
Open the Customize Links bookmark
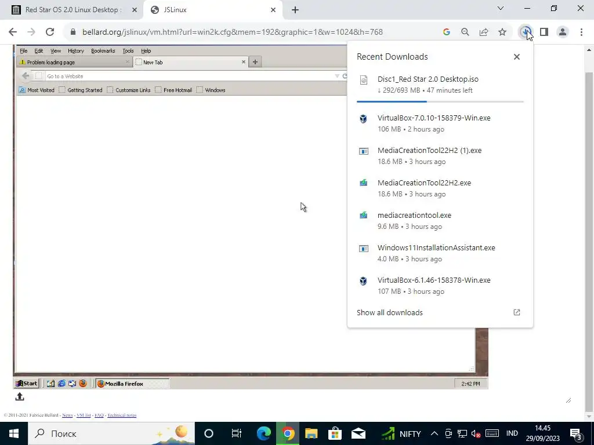[129, 90]
